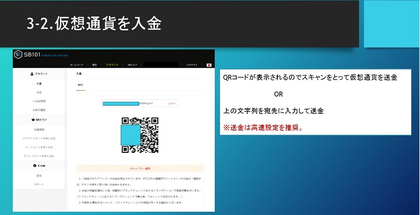Open 取引 in the top navigation
This screenshot has width=420, height=215.
pos(94,65)
